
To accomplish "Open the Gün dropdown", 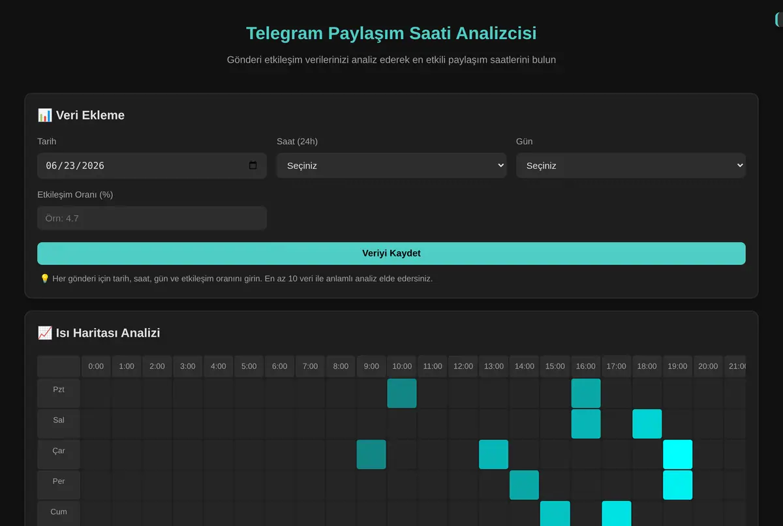I will pos(631,166).
